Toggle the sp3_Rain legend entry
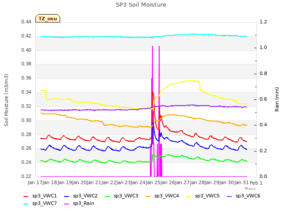The image size is (283, 212). [x=79, y=204]
